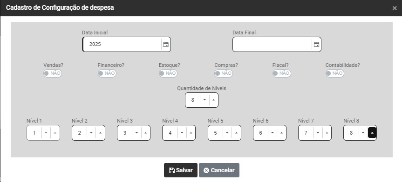Click Nível 5 down arrow

(227, 133)
